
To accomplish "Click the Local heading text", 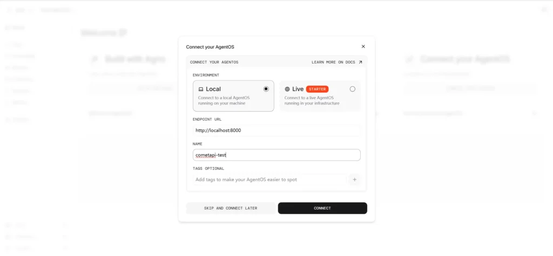I will pyautogui.click(x=213, y=89).
